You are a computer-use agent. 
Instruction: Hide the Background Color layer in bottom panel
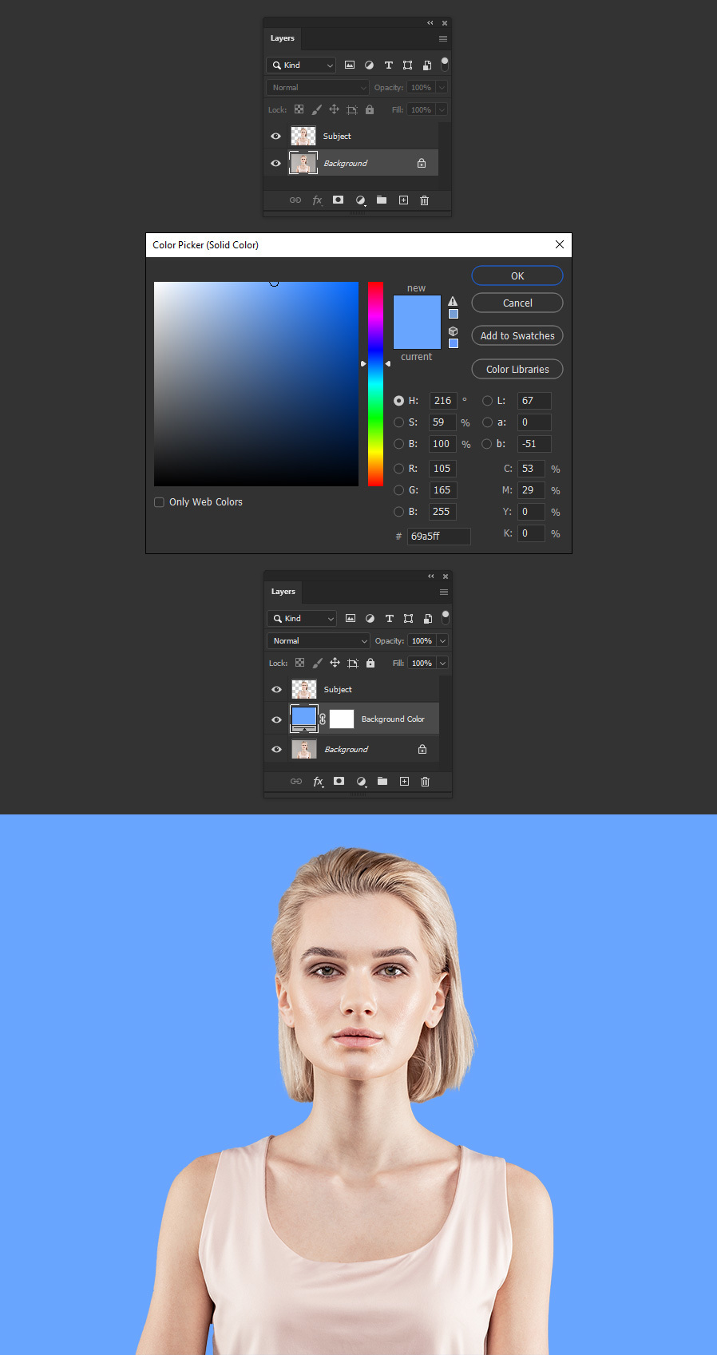(276, 719)
